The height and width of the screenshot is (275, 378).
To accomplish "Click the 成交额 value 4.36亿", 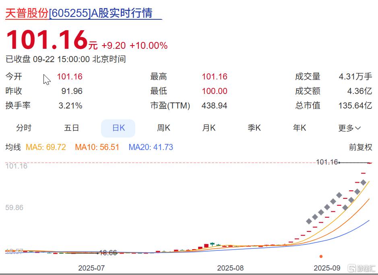I will click(359, 91).
